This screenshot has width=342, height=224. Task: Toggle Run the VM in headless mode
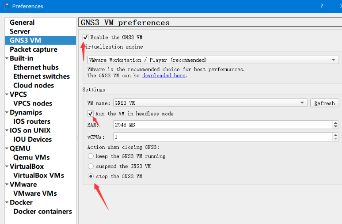pos(90,114)
